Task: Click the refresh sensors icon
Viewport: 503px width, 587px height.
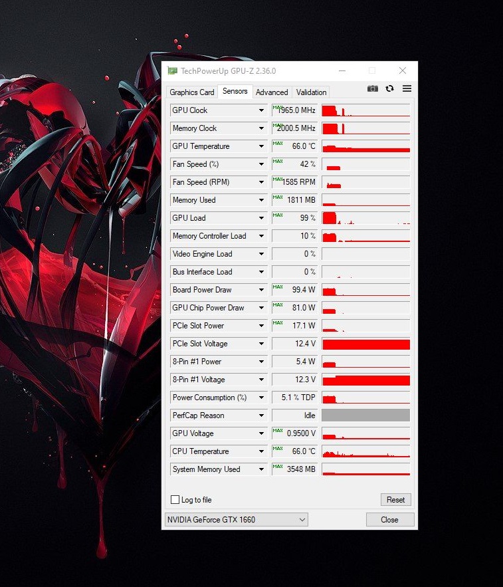Action: (x=389, y=88)
